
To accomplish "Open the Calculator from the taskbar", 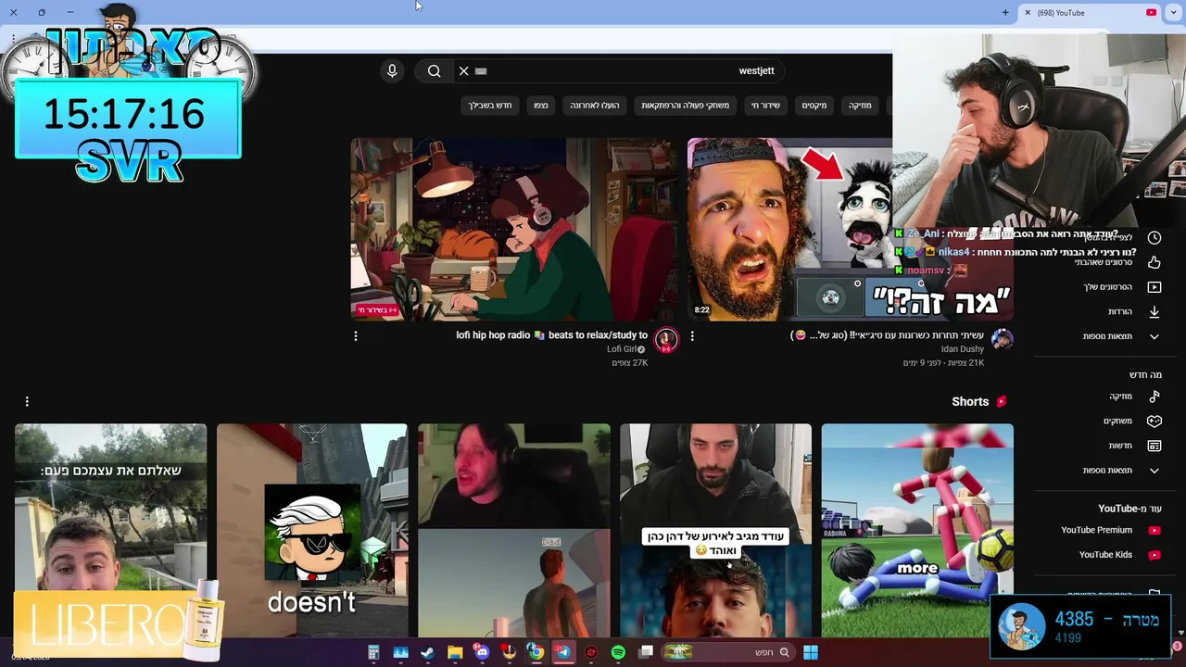I will pyautogui.click(x=373, y=652).
